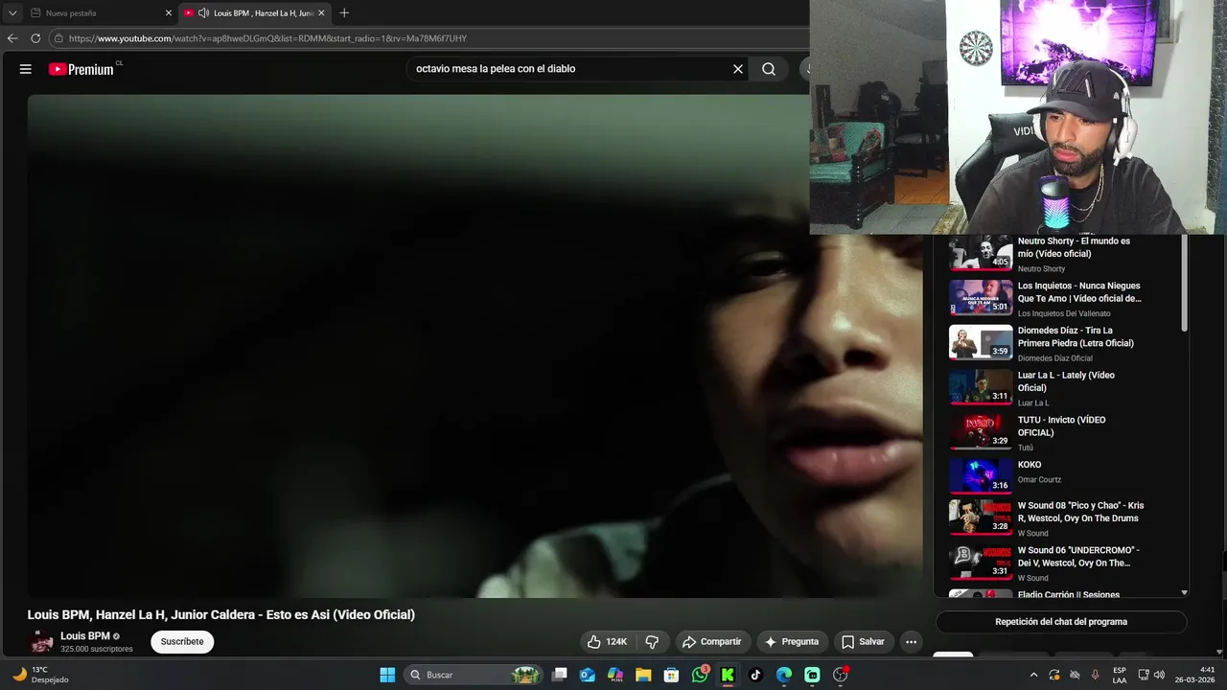
Task: Open Louis BPM channel avatar
Action: tap(41, 642)
